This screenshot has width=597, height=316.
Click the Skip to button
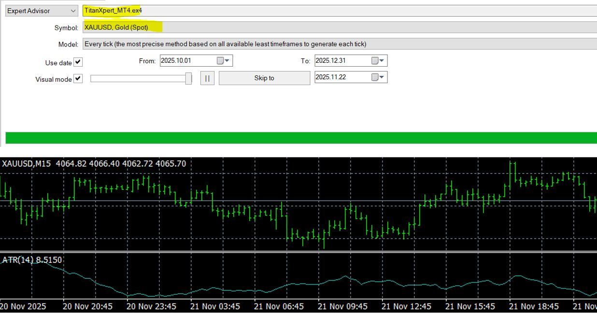pyautogui.click(x=264, y=78)
